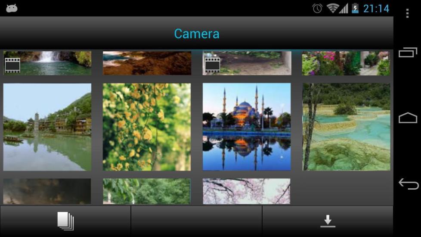Open the three-dot overflow menu
The image size is (421, 237).
click(x=407, y=13)
